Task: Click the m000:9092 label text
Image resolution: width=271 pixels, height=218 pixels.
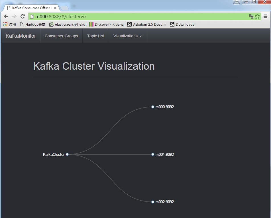Action: 165,107
